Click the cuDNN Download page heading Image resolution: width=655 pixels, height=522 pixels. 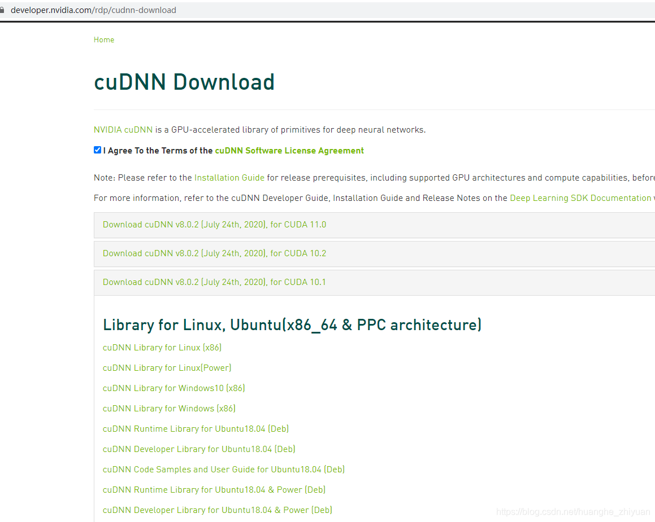tap(184, 82)
